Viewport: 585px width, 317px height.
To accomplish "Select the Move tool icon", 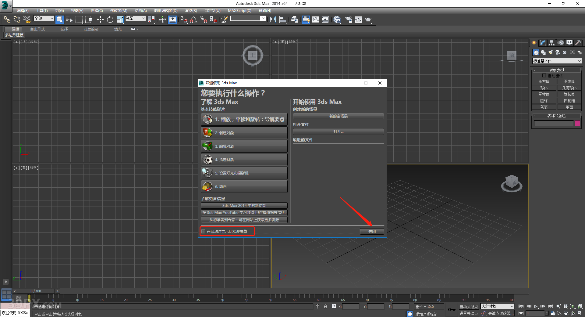I will (x=100, y=20).
